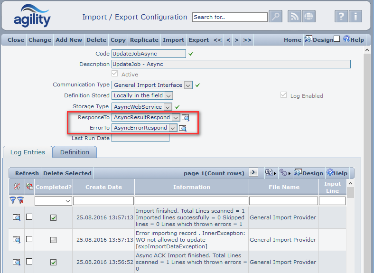
Task: Toggle Completed checkbox of Error importing row
Action: click(x=54, y=240)
